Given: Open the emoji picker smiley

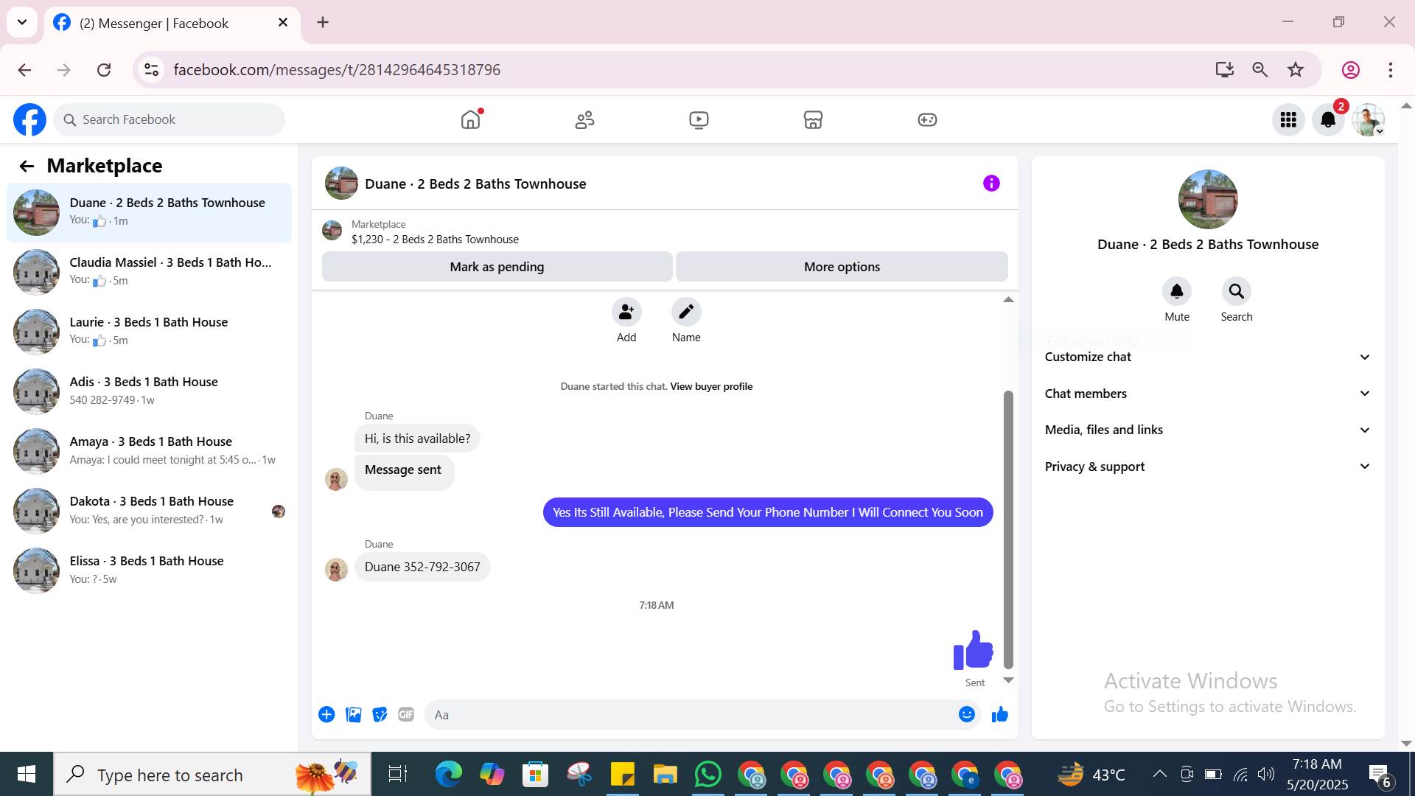Looking at the screenshot, I should (966, 714).
